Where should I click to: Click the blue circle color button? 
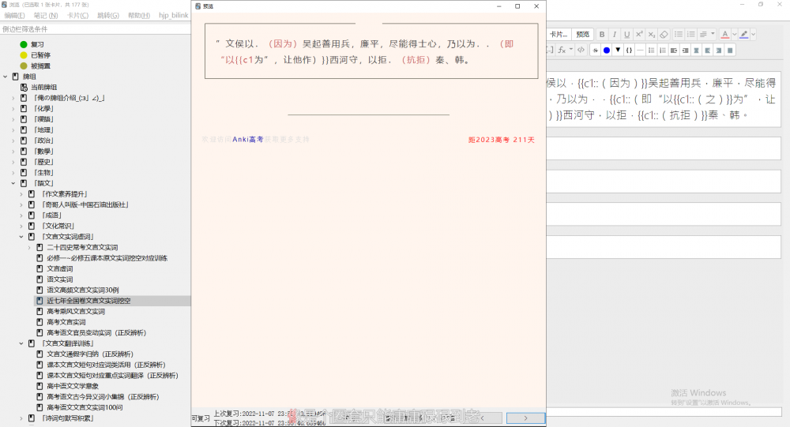[607, 50]
